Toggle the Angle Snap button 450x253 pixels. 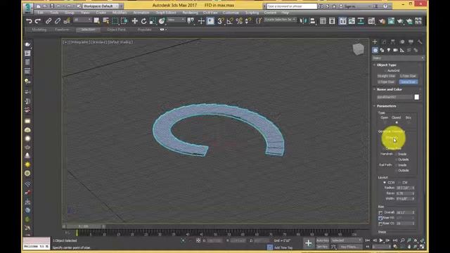[x=230, y=21]
